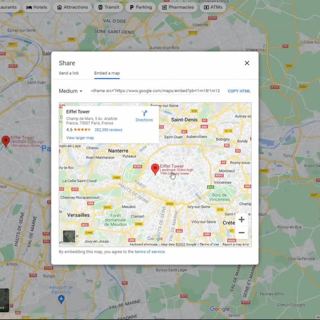Click the Hotels bed icon
The width and height of the screenshot is (320, 320).
pos(29,7)
